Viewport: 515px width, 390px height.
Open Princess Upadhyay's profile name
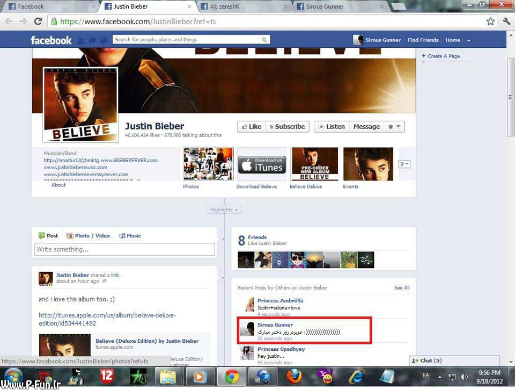281,349
